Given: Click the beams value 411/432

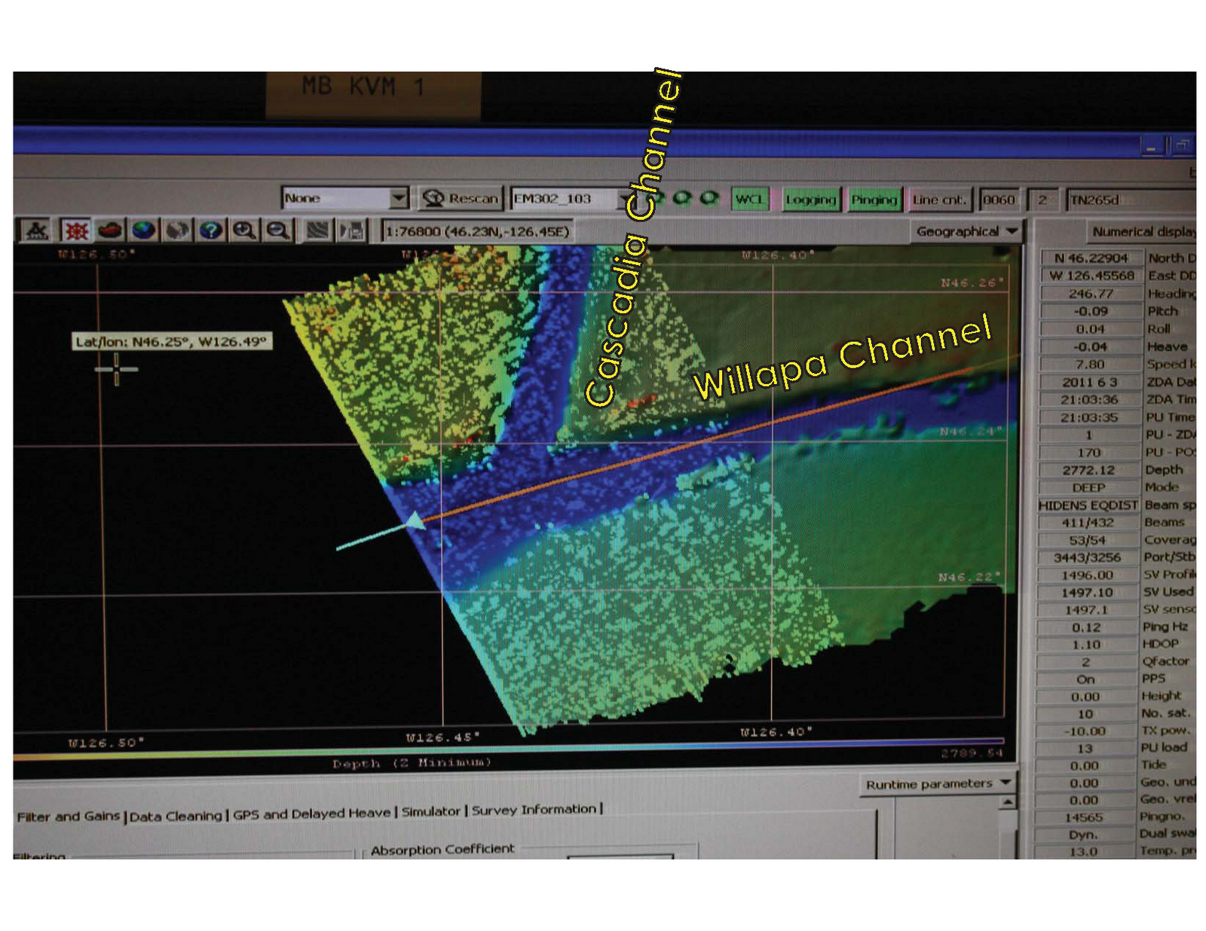Looking at the screenshot, I should pos(1088,522).
